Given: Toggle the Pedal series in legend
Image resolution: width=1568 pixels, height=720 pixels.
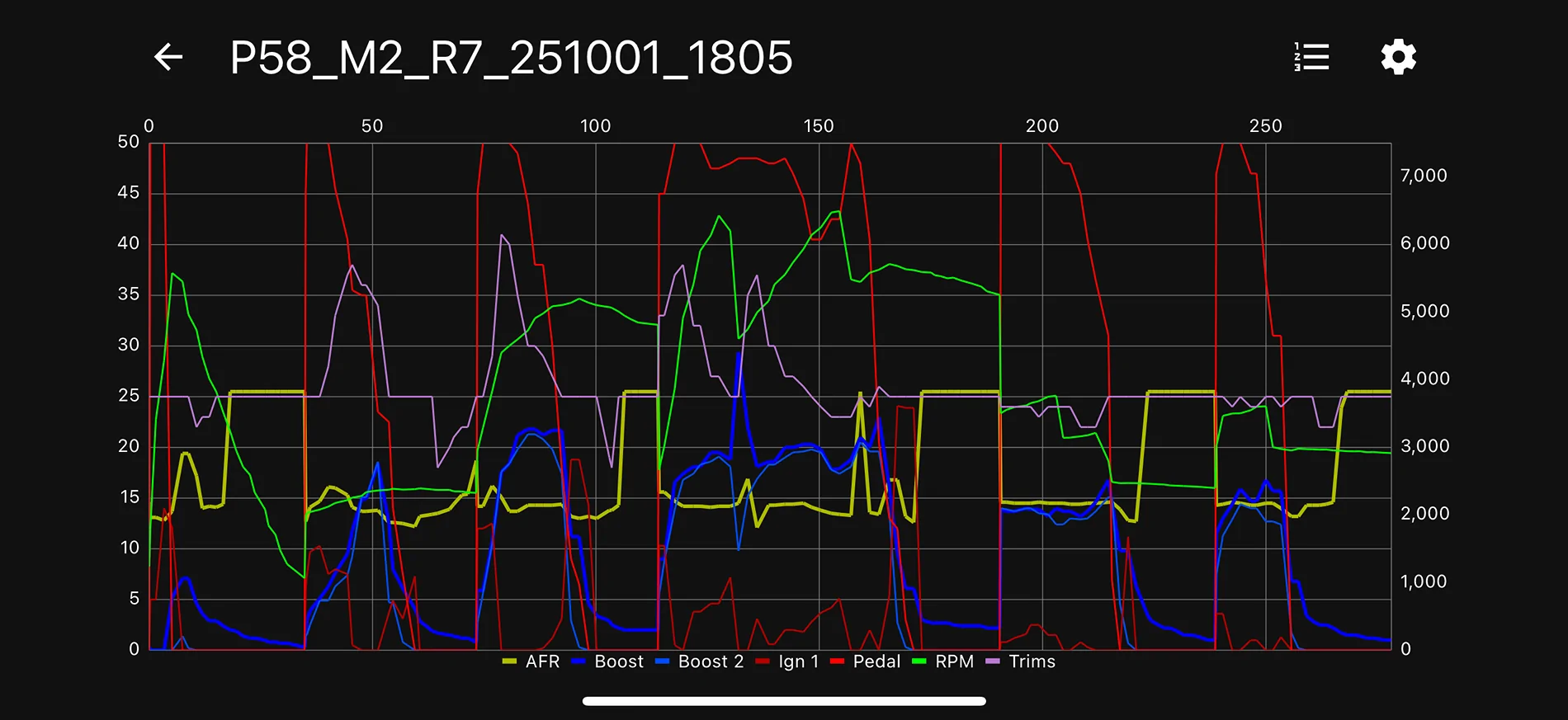Looking at the screenshot, I should [x=865, y=661].
